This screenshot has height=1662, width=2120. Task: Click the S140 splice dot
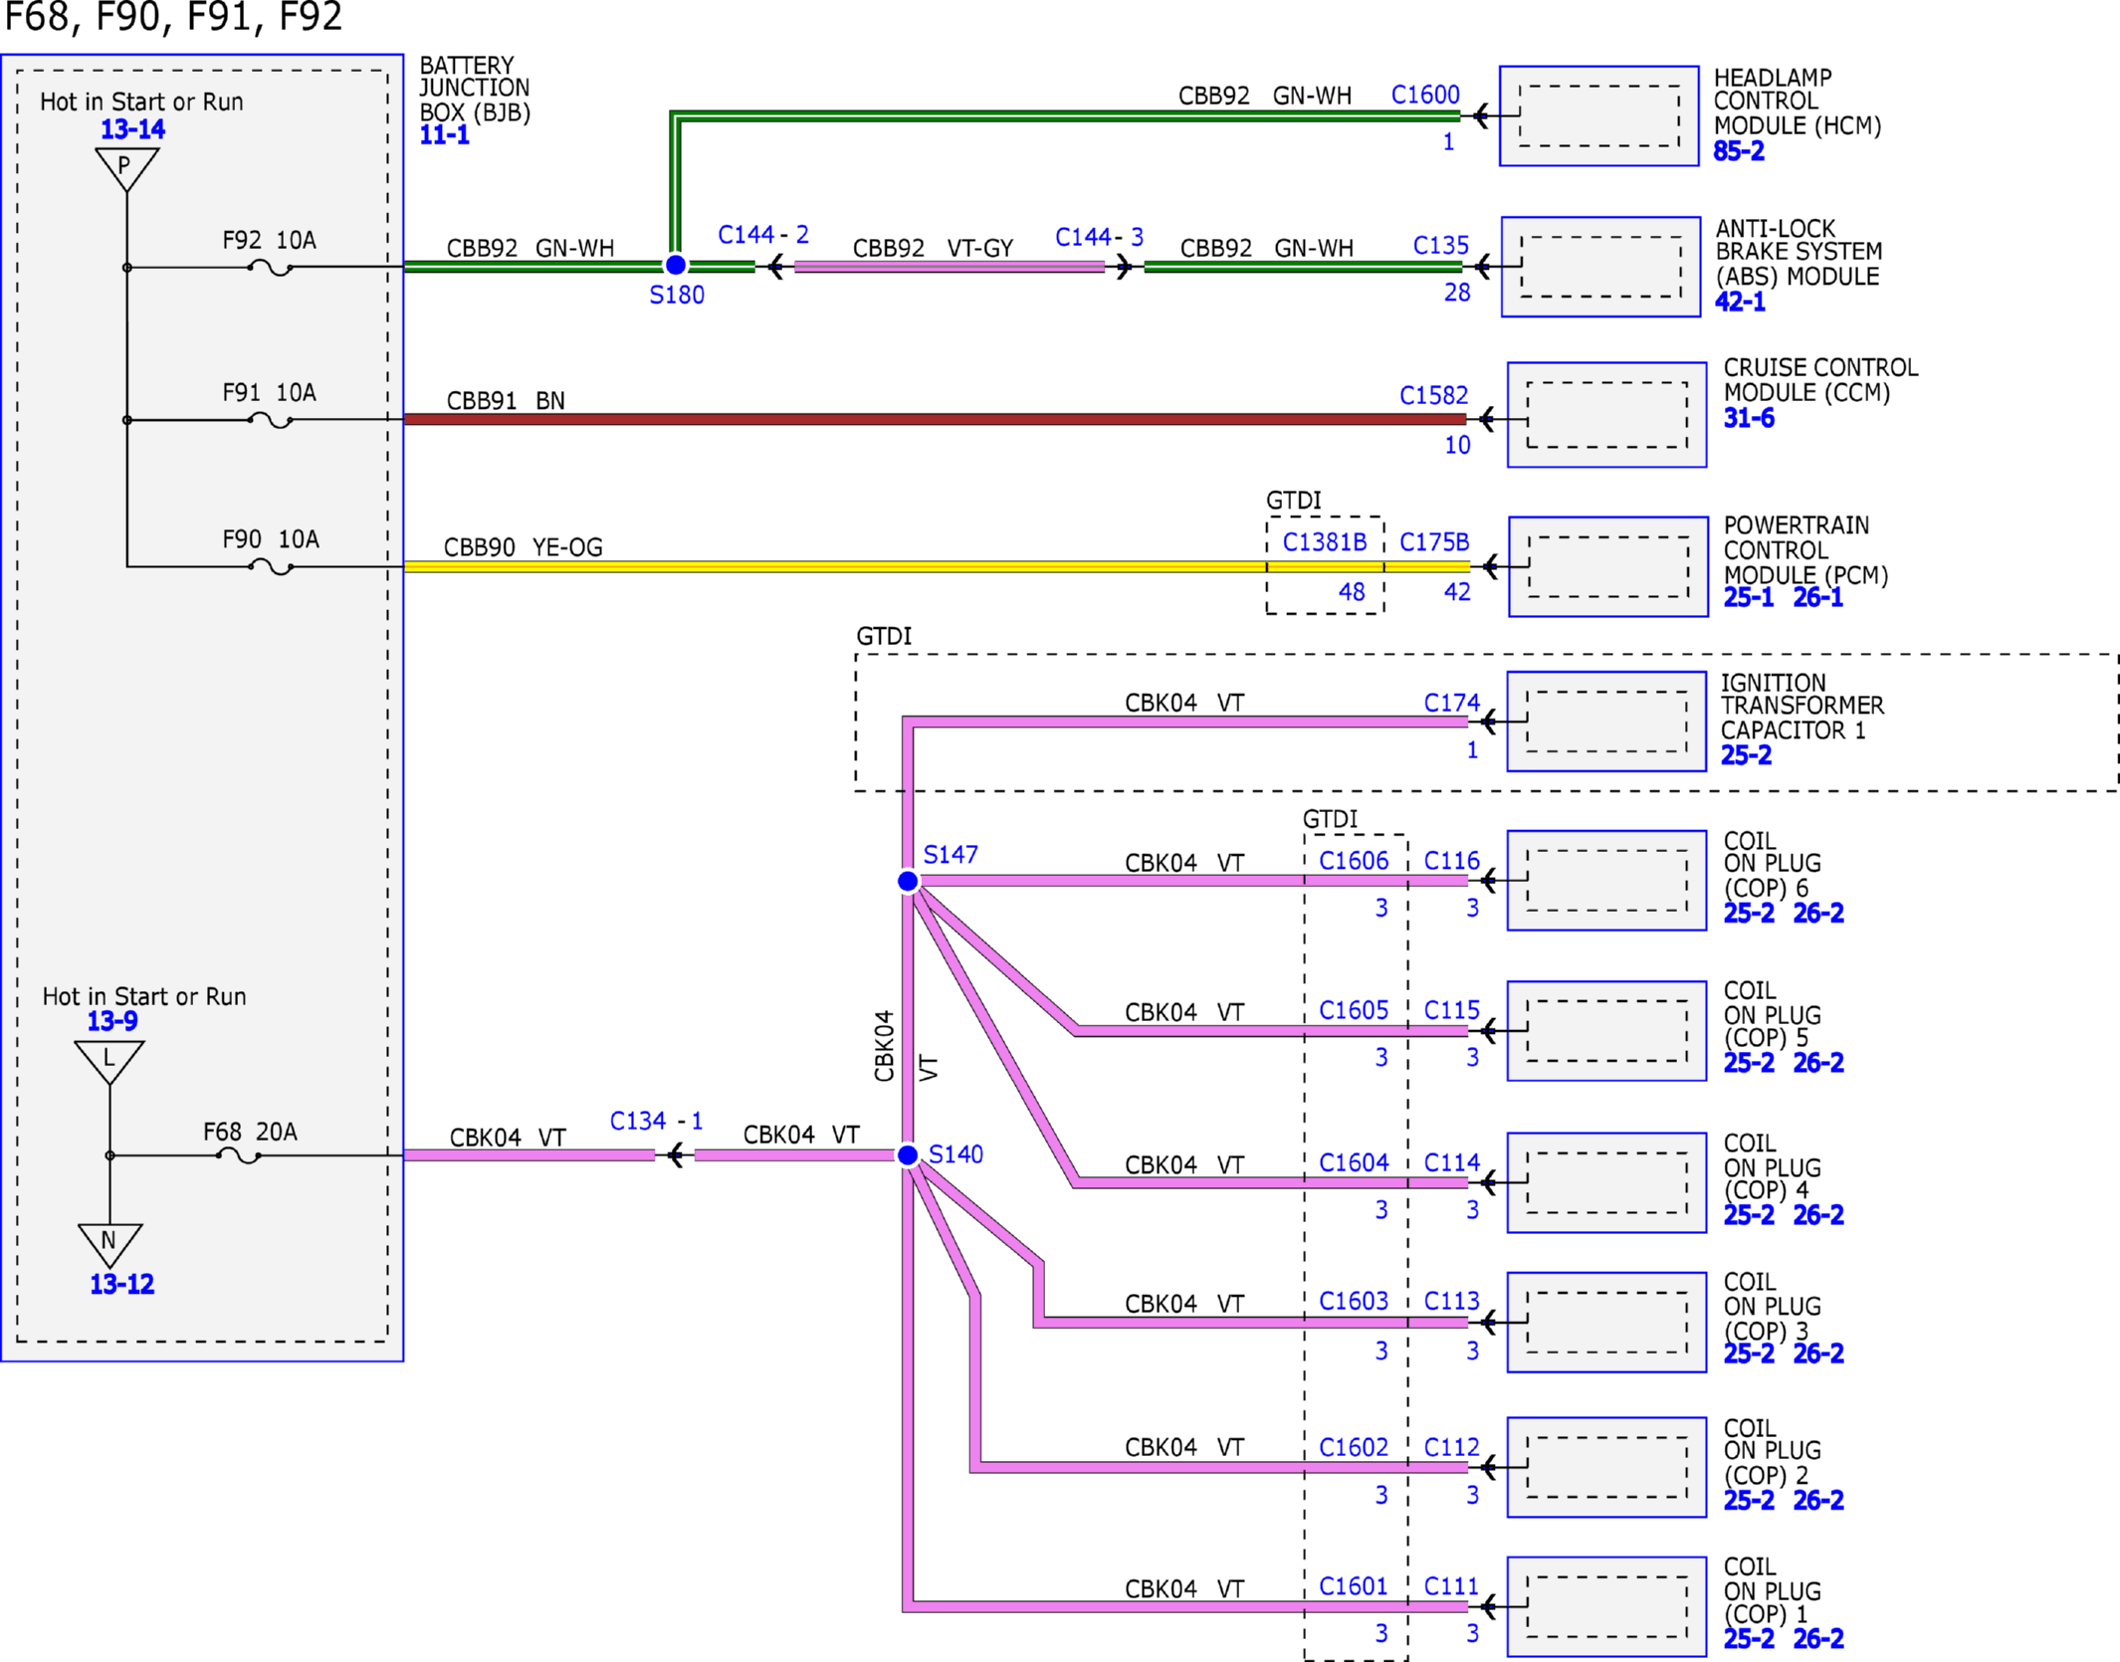point(908,1154)
